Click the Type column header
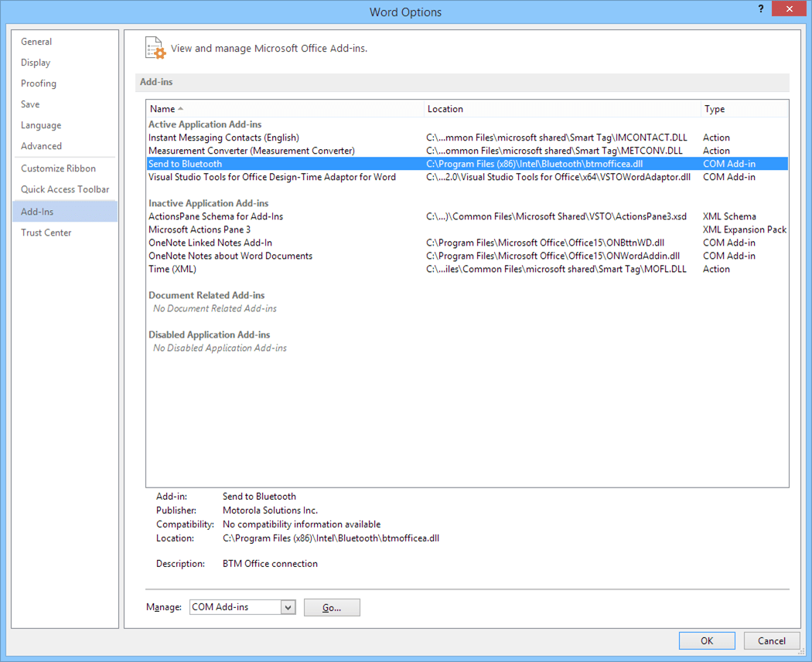Viewport: 812px width, 662px height. (x=744, y=109)
